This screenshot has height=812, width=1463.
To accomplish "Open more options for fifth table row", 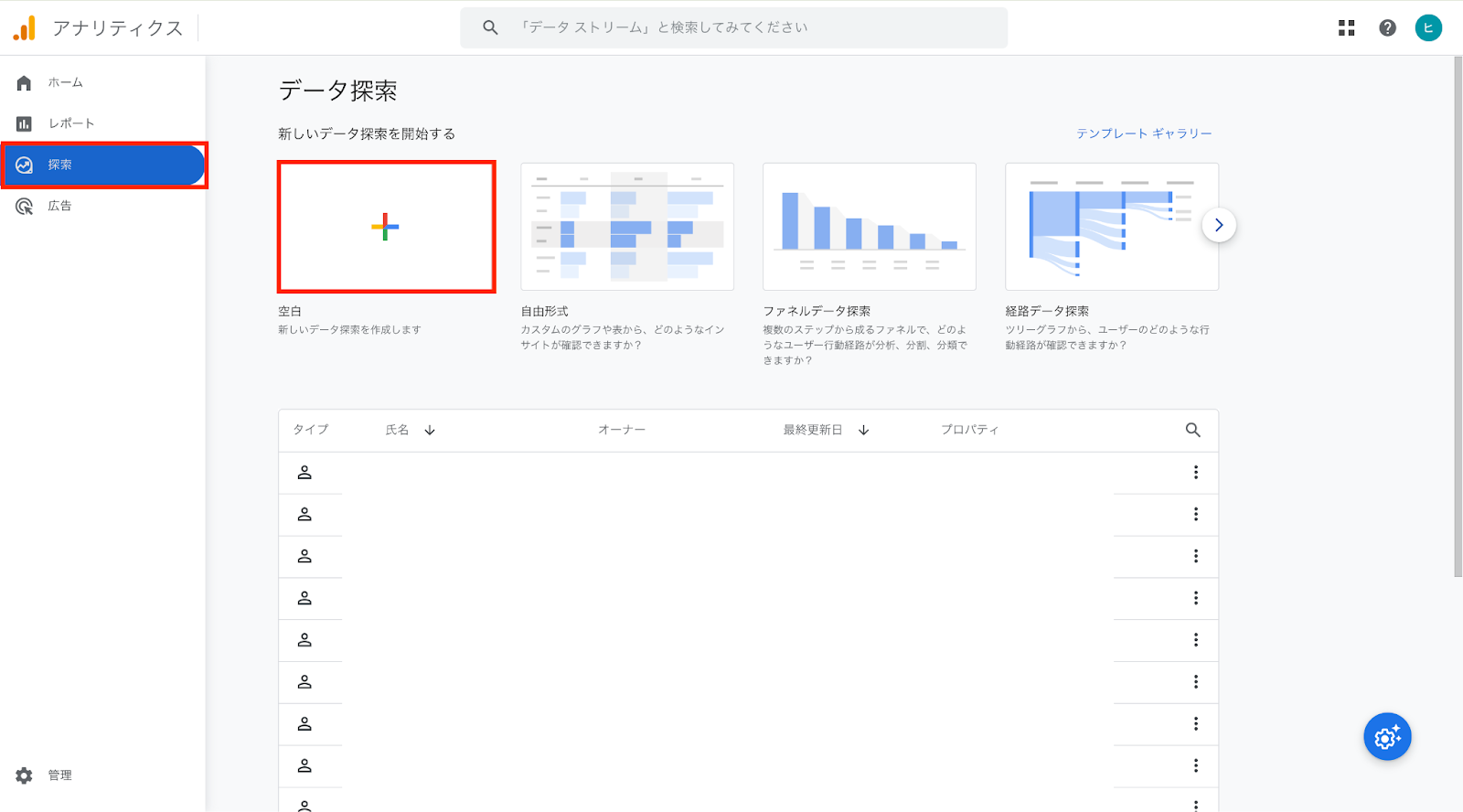I will (x=1196, y=640).
